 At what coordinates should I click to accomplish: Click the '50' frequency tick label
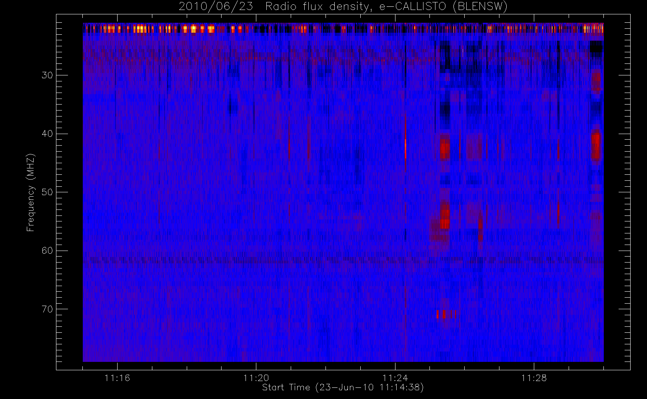[47, 192]
